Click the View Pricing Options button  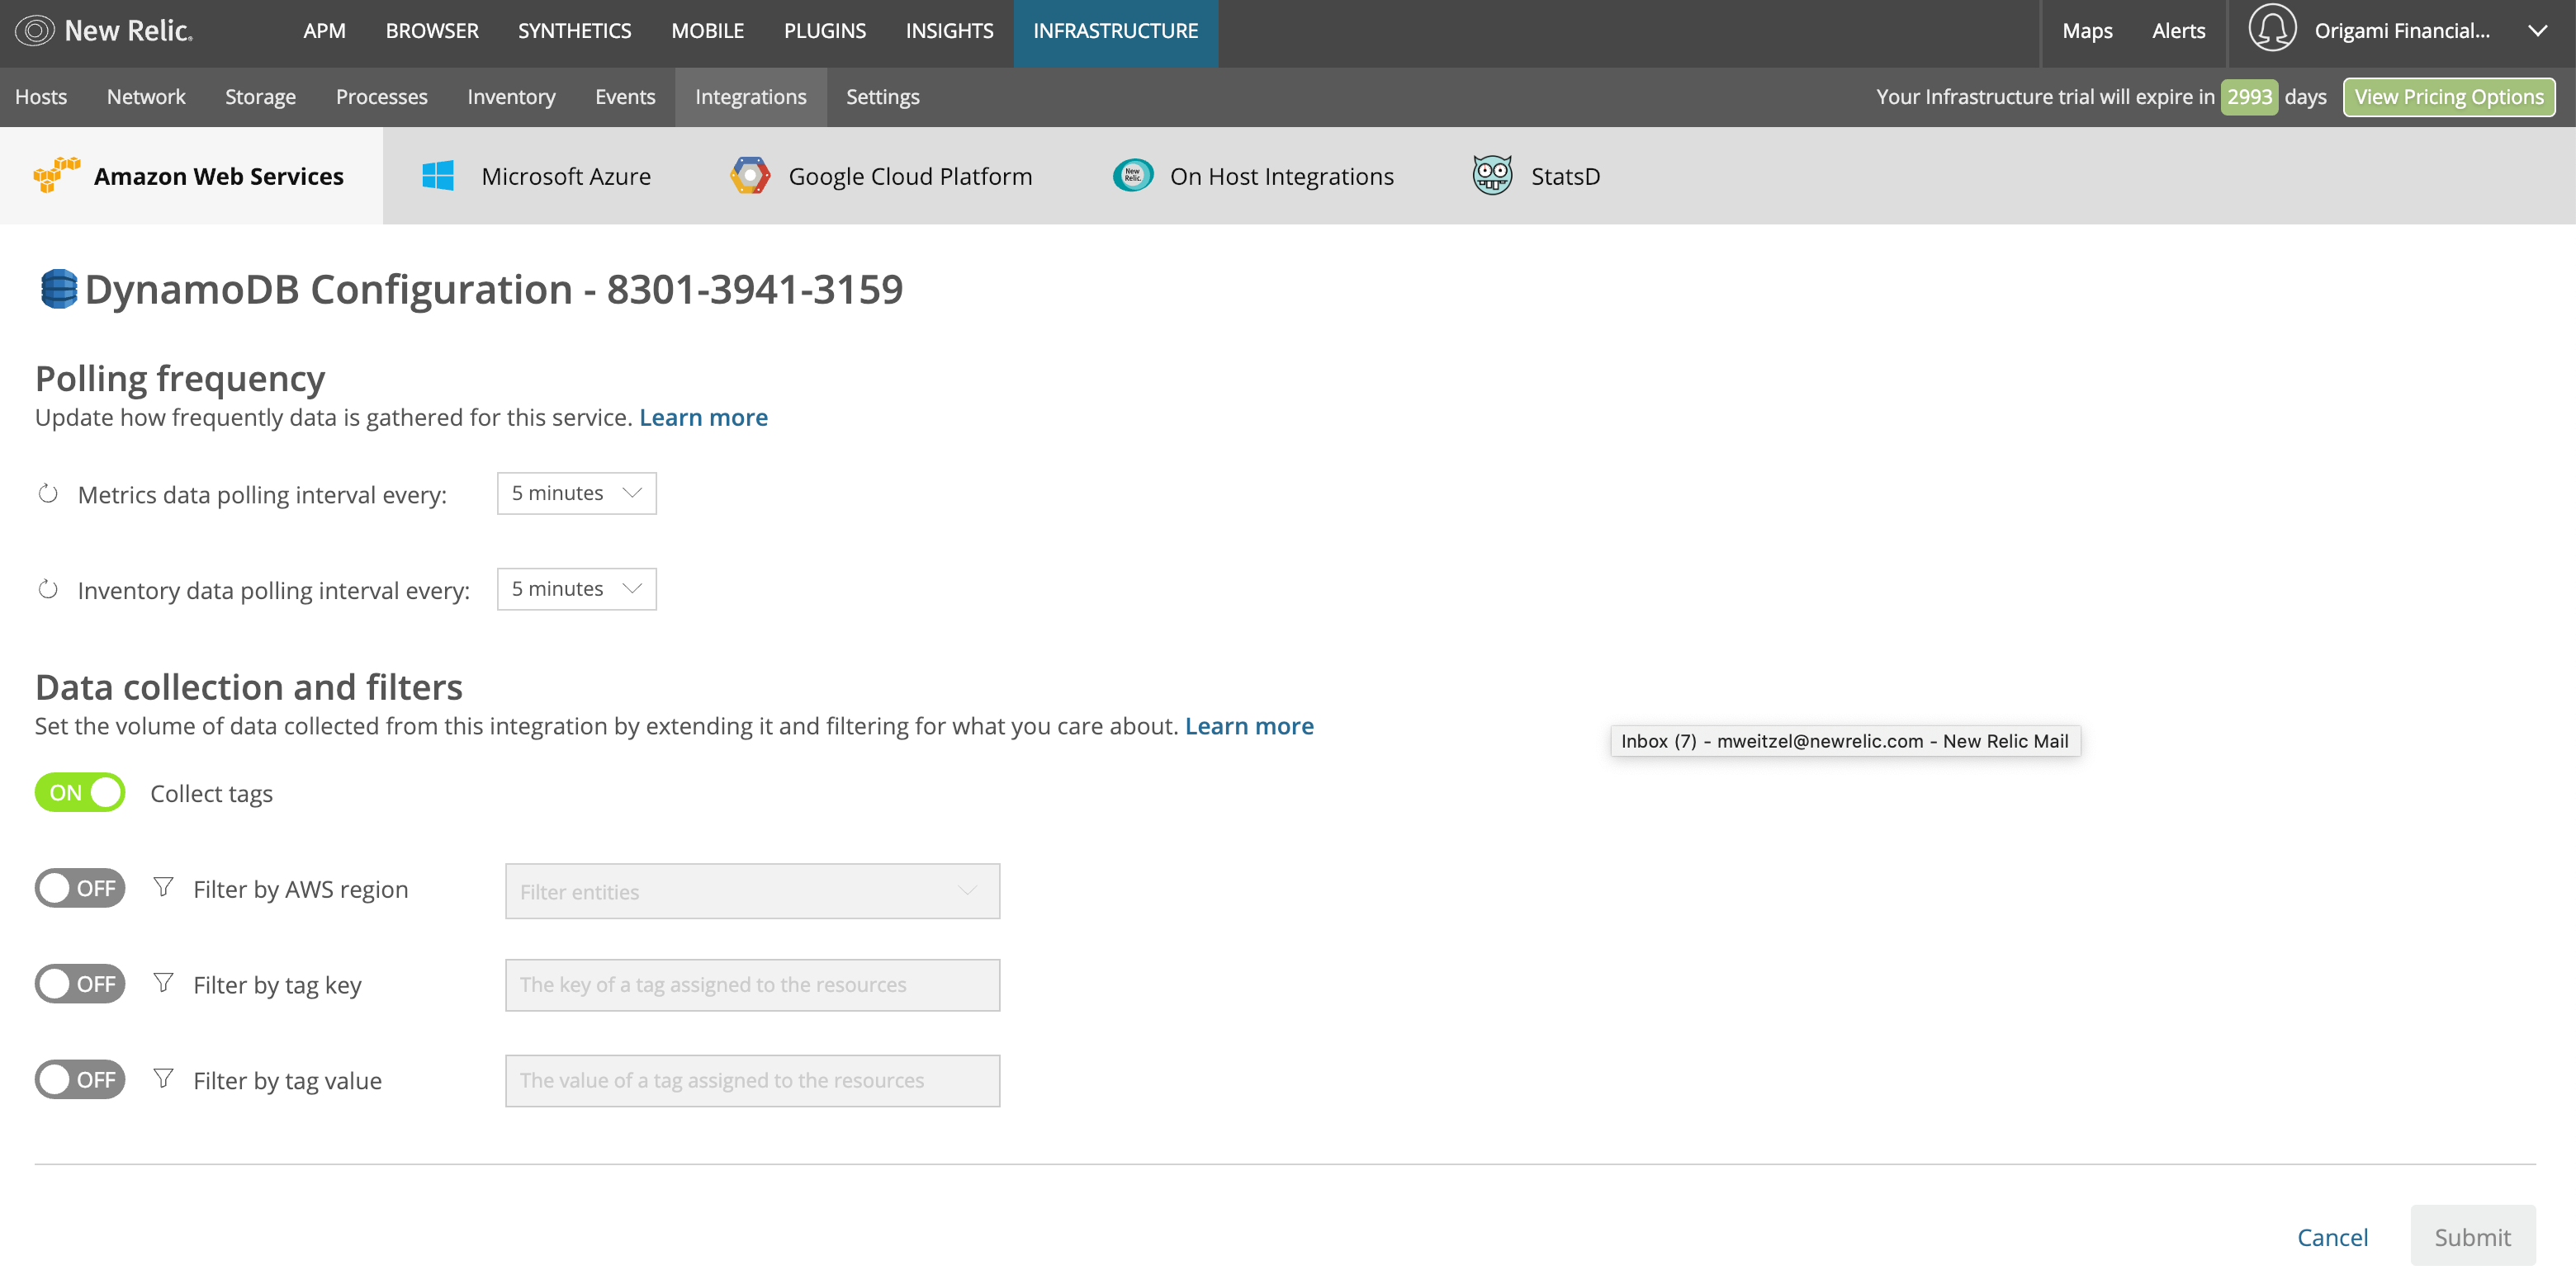pos(2448,97)
